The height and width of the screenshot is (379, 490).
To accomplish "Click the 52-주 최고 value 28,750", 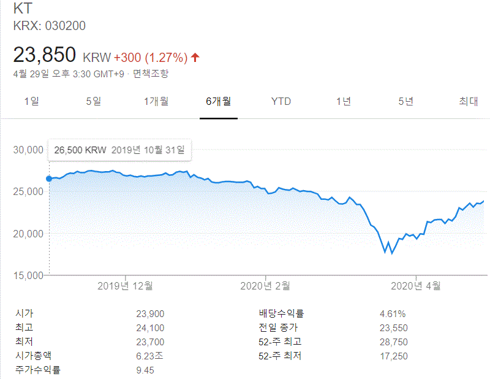I will (393, 342).
